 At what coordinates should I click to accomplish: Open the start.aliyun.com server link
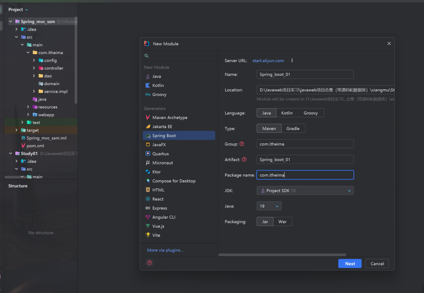coord(268,61)
